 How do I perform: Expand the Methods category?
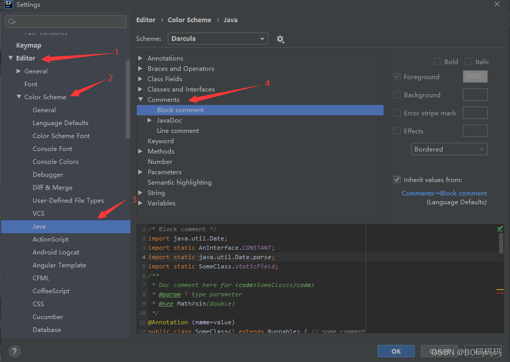[x=140, y=151]
